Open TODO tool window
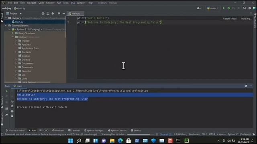 coord(44,130)
